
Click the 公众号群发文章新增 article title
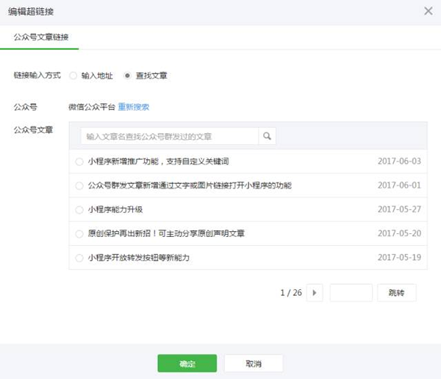point(190,185)
